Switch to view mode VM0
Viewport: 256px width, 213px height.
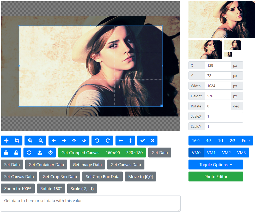click(196, 153)
